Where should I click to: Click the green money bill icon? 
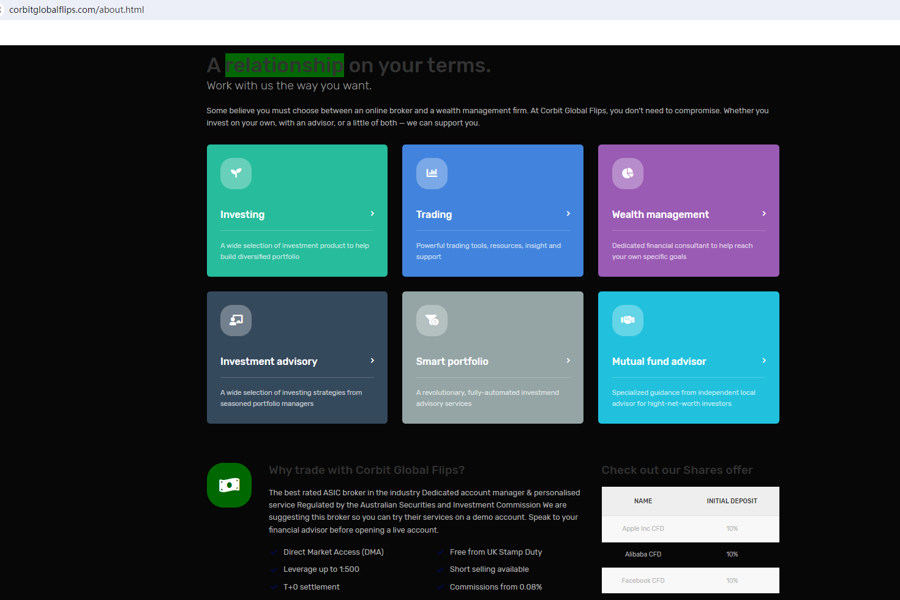click(x=229, y=485)
